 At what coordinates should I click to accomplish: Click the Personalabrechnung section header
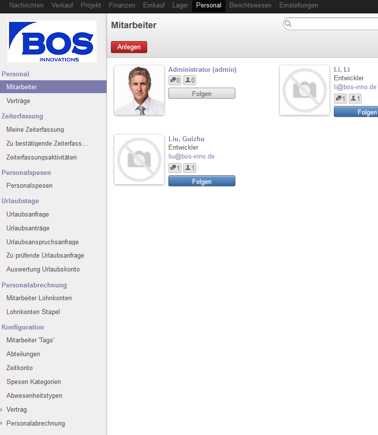(x=34, y=285)
